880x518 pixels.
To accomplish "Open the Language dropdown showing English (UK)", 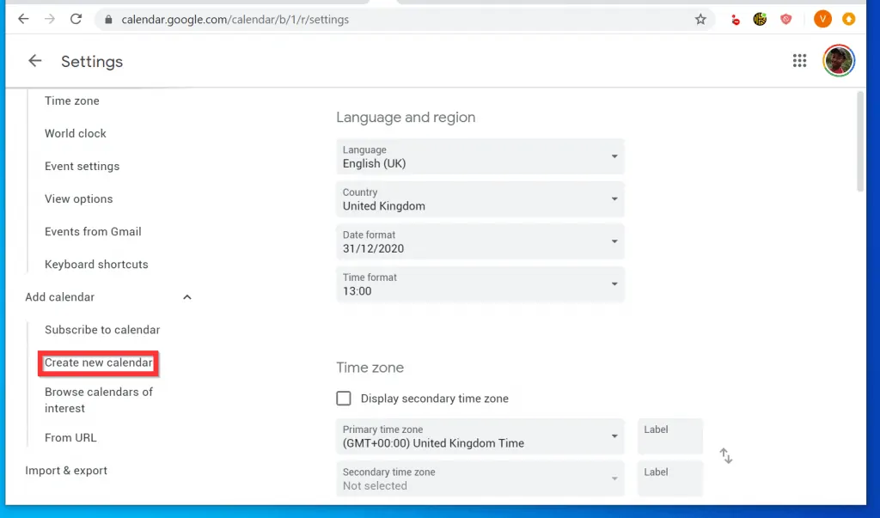I will [480, 156].
